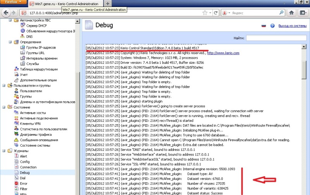Open the www.kerio.com link in the log

click(x=223, y=53)
